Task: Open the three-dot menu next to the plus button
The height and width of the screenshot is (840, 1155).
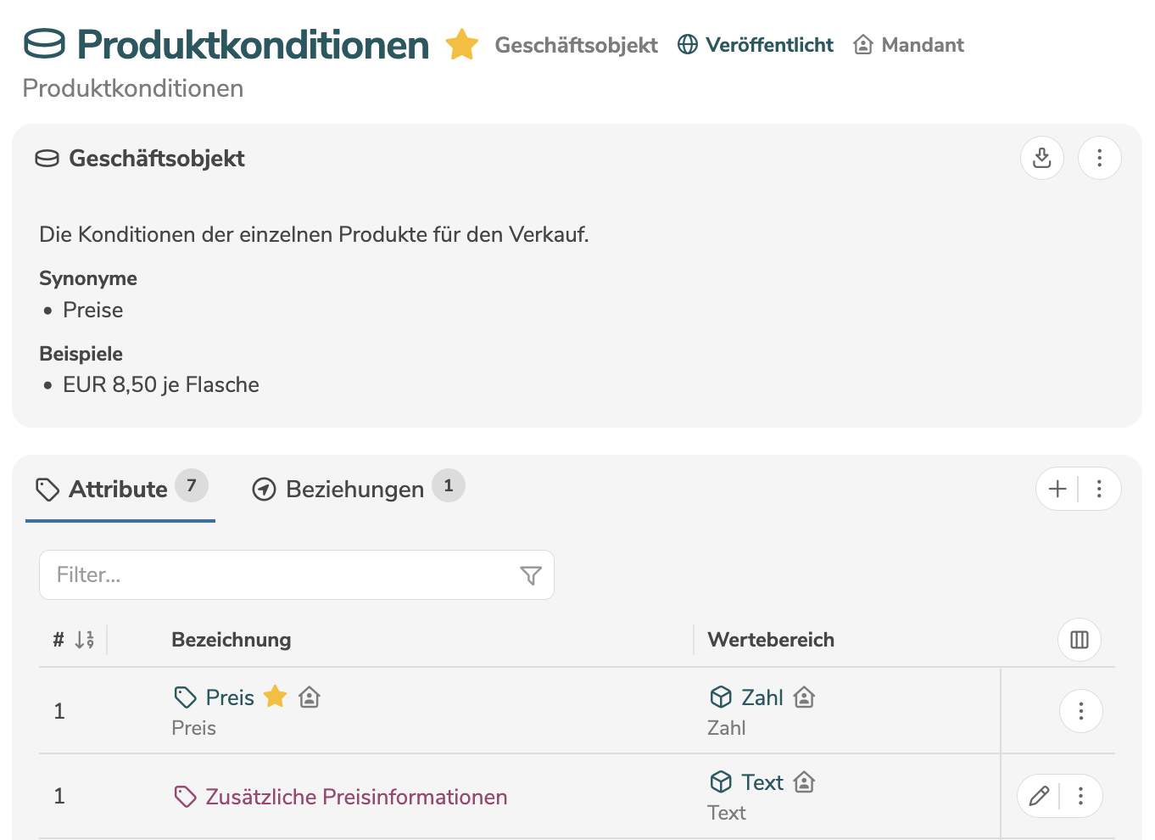Action: click(1099, 489)
